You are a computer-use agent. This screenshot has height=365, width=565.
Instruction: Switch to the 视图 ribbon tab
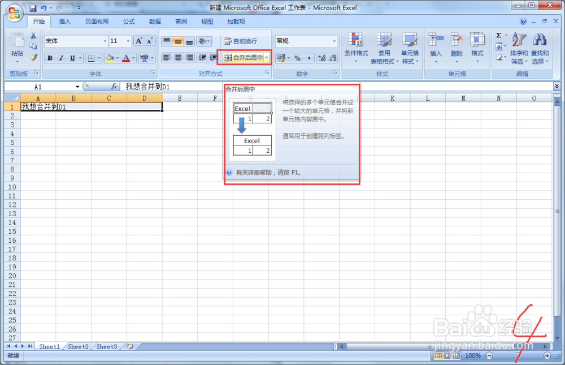click(x=207, y=22)
